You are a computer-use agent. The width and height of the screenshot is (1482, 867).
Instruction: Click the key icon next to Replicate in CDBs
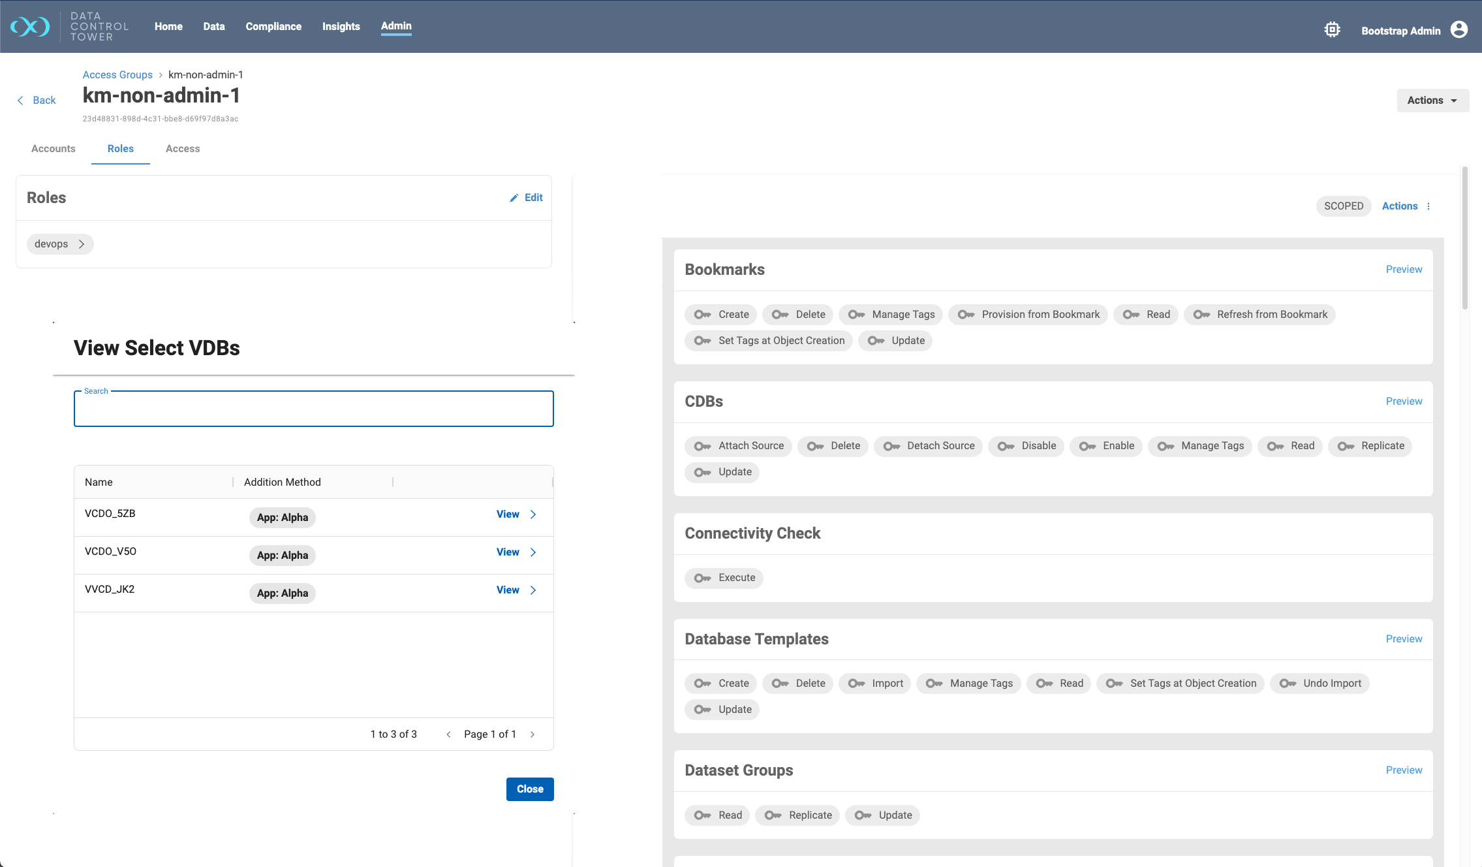pos(1346,446)
